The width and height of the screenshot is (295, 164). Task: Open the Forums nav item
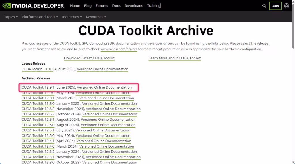pos(102,6)
